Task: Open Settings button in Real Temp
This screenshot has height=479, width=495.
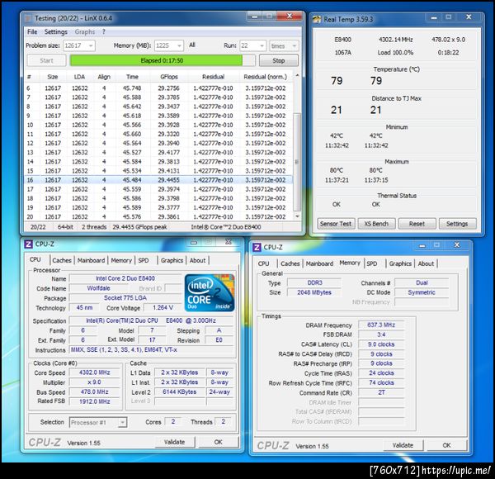Action: tap(457, 224)
